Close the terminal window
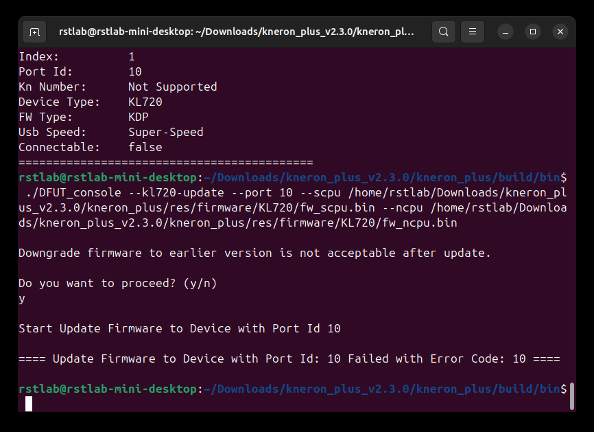Screen dimensions: 594x432 [560, 32]
